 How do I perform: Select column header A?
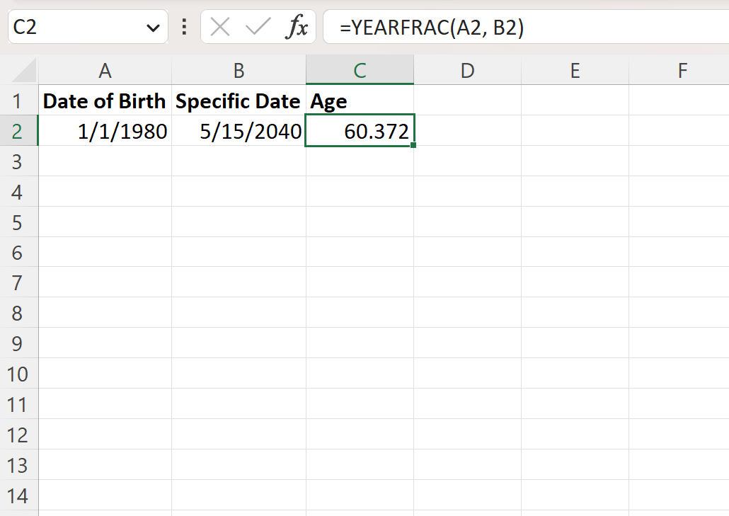pos(105,70)
